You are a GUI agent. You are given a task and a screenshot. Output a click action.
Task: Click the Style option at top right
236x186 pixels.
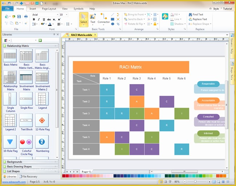[x=216, y=9]
